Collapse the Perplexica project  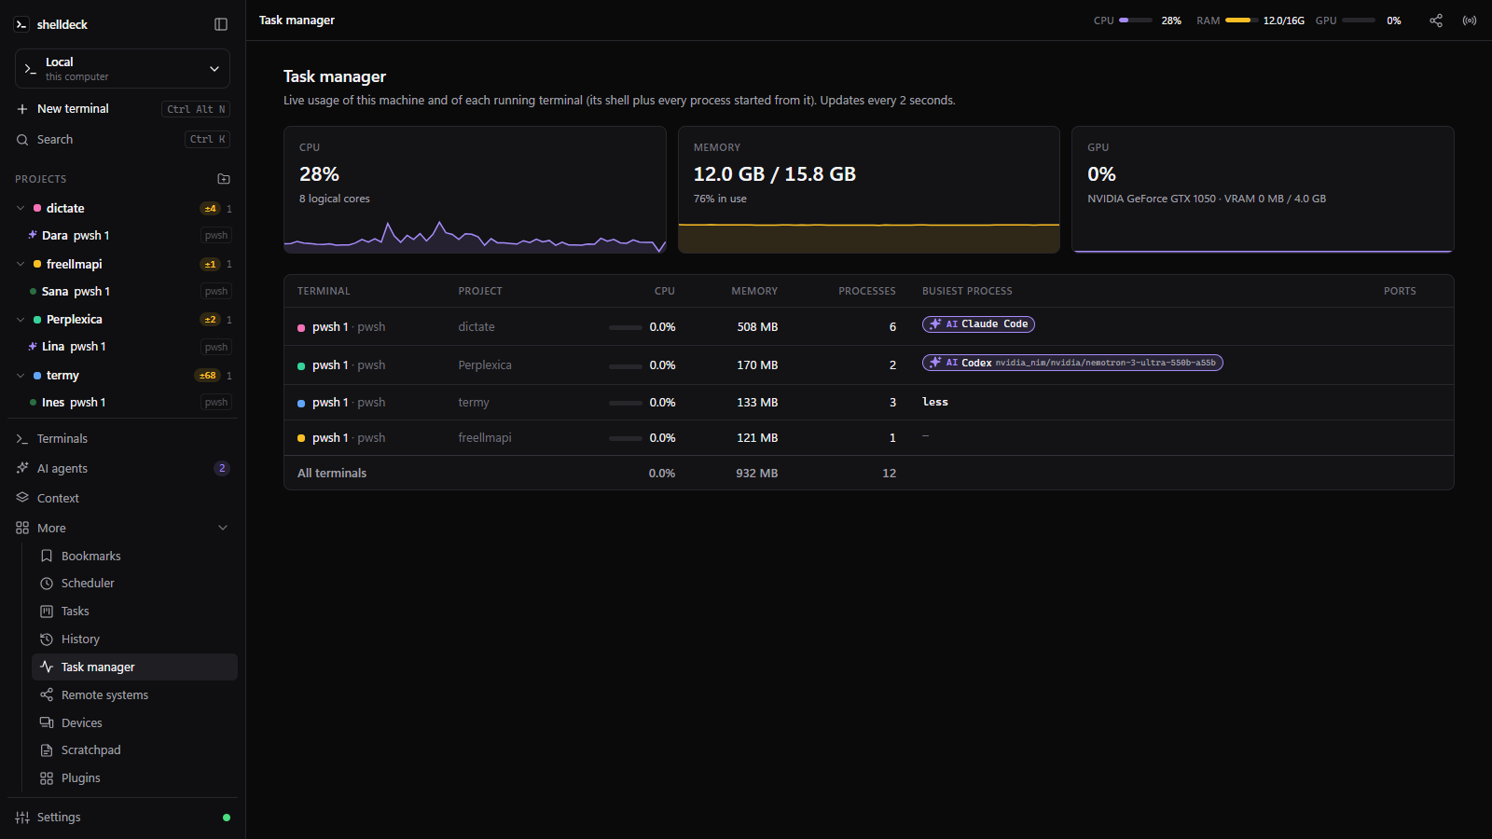click(21, 320)
